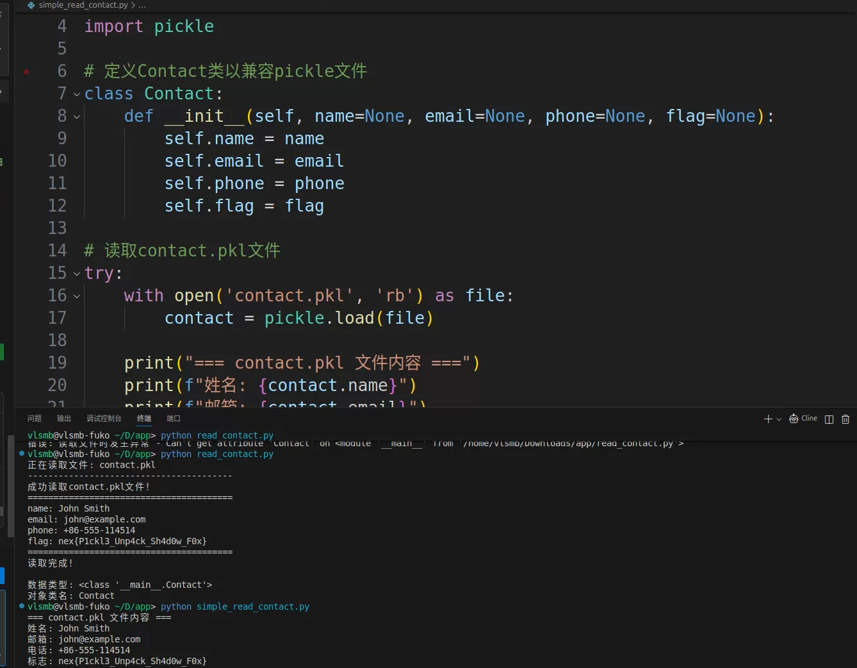Screen dimensions: 857x668
Task: Click the breadcrumb ellipsis after file name
Action: (x=142, y=5)
